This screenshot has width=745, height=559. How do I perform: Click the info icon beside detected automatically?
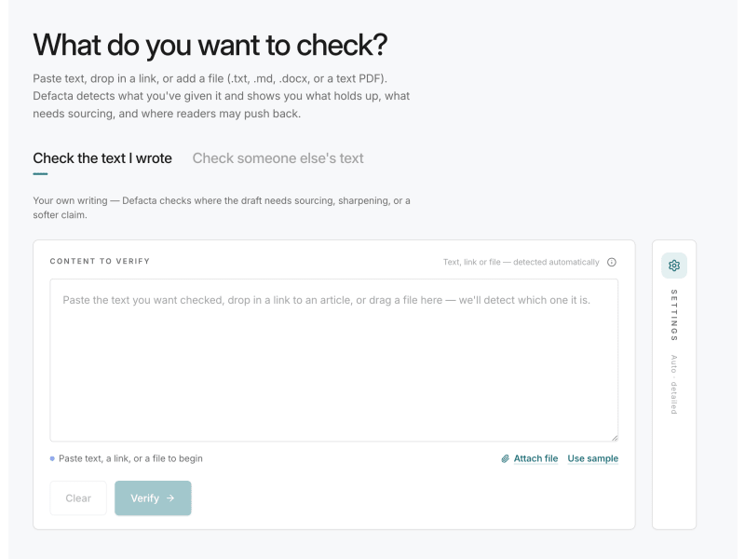612,263
